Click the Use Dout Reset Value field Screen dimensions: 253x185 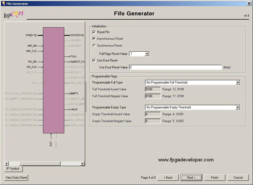[175, 67]
